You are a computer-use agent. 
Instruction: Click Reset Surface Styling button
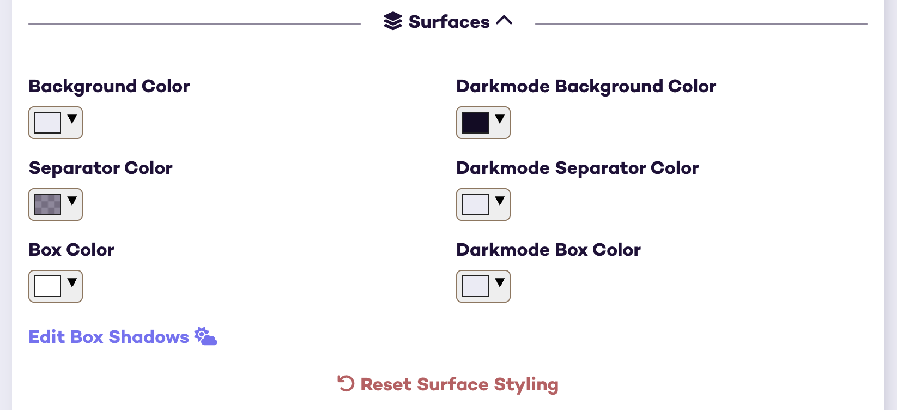tap(459, 384)
